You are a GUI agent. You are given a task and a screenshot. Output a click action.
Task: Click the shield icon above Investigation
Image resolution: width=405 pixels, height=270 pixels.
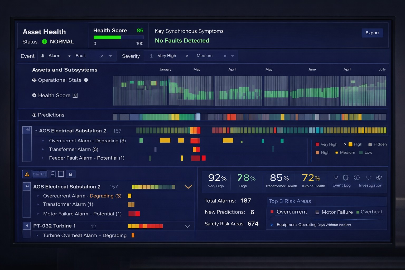pyautogui.click(x=379, y=178)
